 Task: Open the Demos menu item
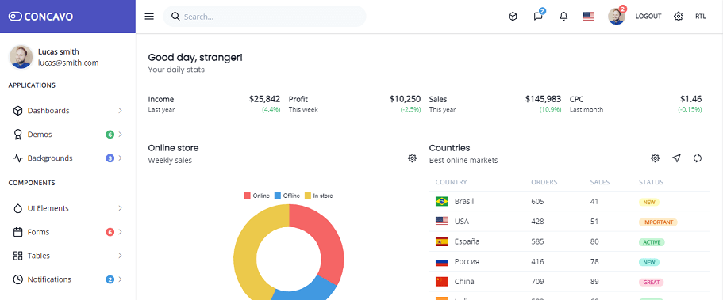tap(67, 135)
